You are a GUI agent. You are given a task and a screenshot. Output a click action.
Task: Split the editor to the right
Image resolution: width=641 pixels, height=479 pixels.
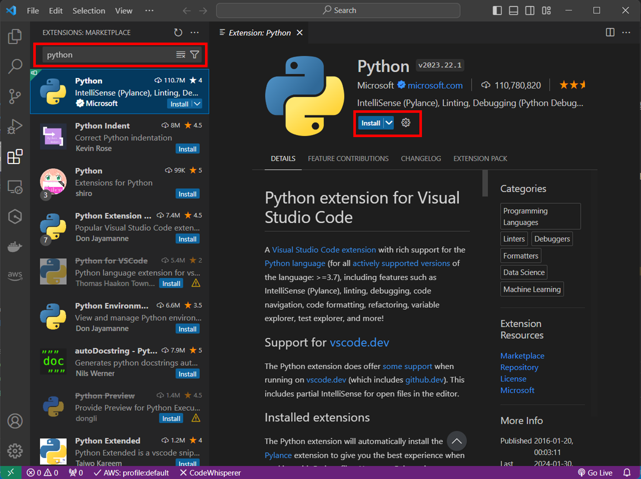(610, 32)
